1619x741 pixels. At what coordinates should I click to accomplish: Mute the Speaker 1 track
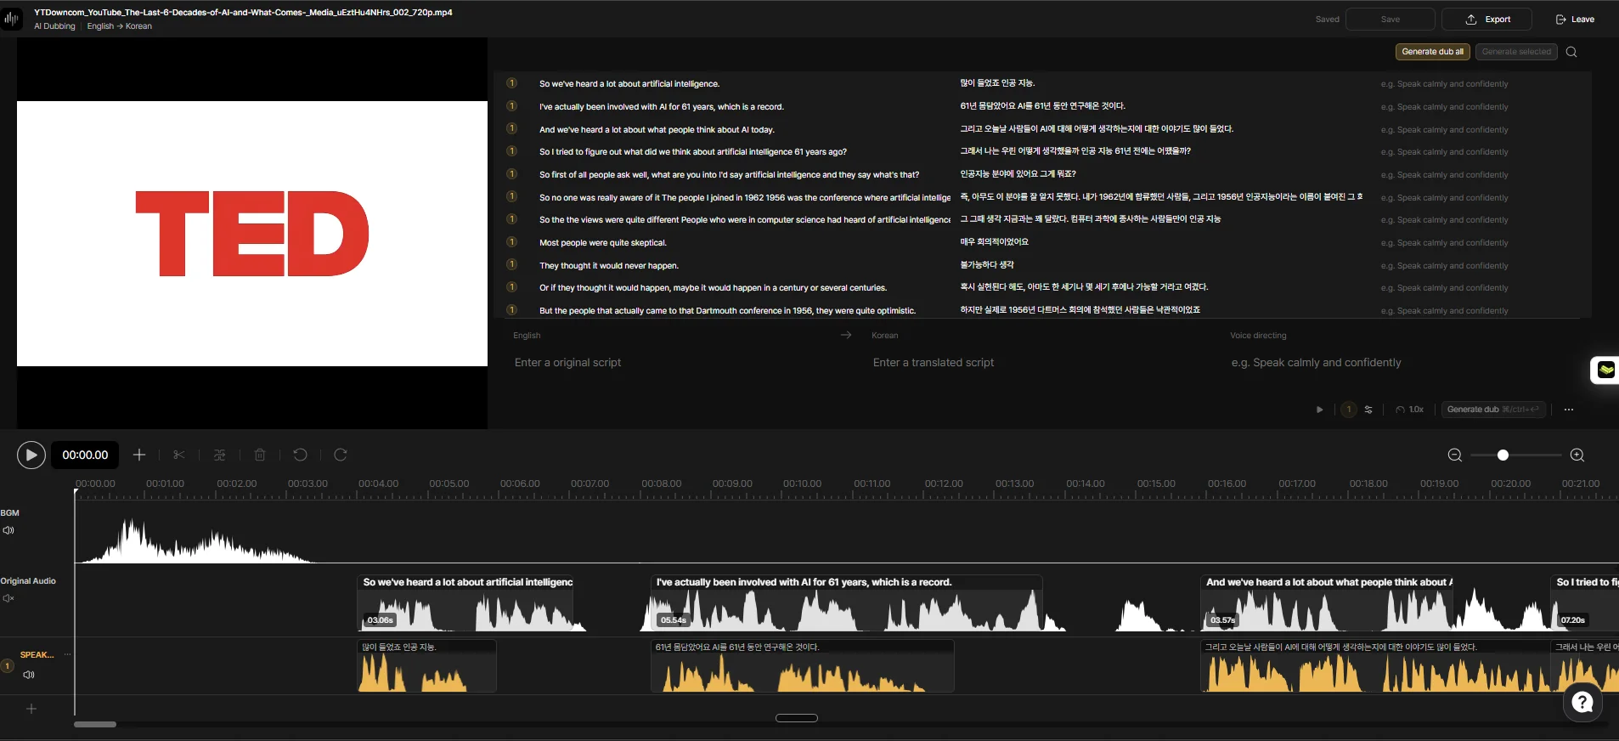click(29, 675)
